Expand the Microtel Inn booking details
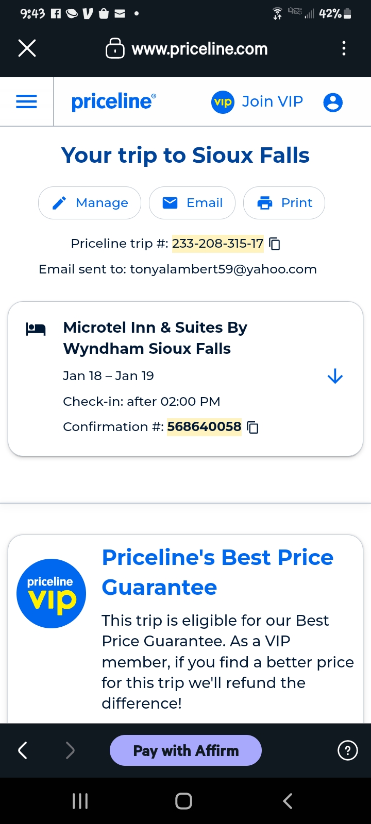Image resolution: width=371 pixels, height=824 pixels. tap(335, 376)
